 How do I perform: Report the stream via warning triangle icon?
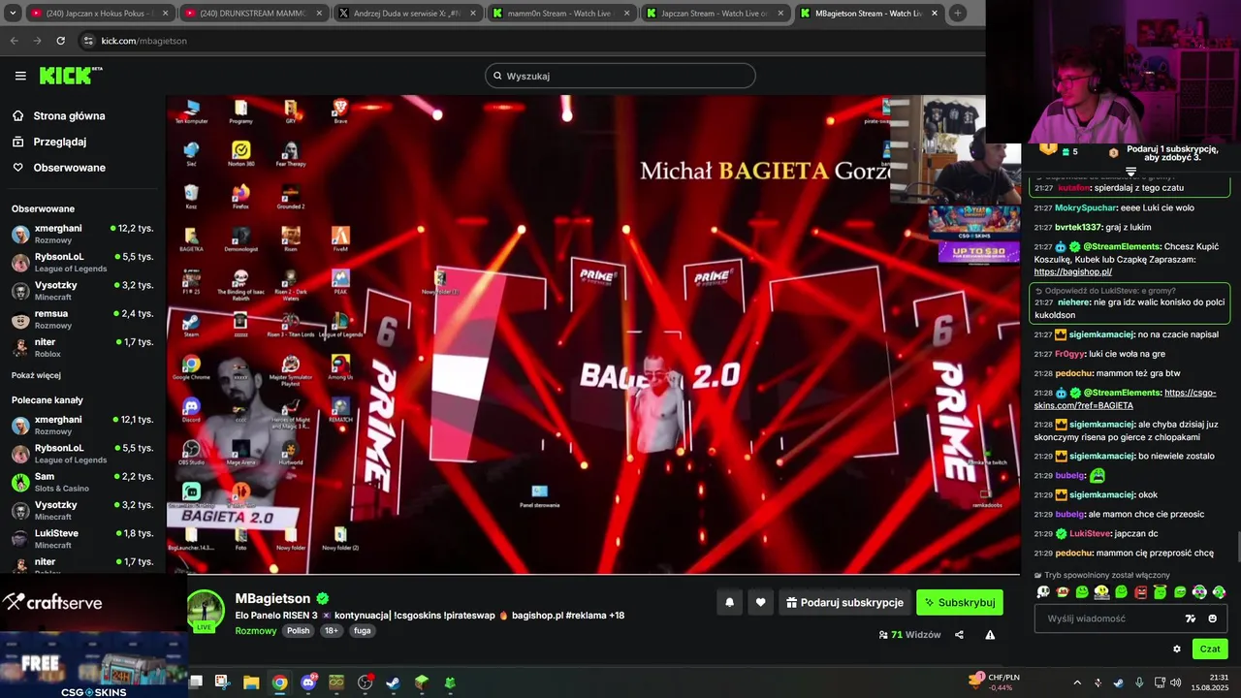(990, 635)
